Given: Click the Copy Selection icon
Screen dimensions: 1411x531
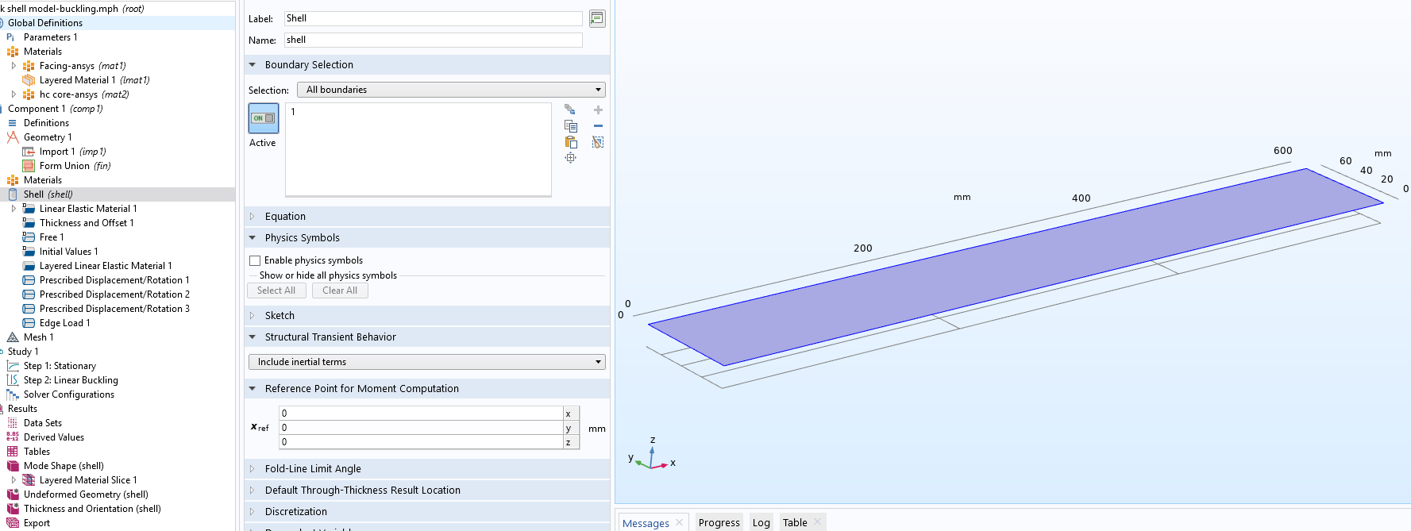Looking at the screenshot, I should [570, 126].
